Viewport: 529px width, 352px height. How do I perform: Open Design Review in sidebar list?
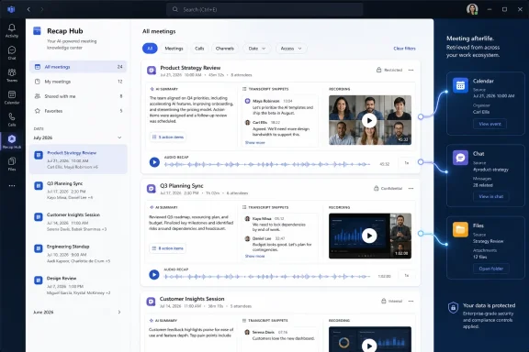click(x=78, y=285)
